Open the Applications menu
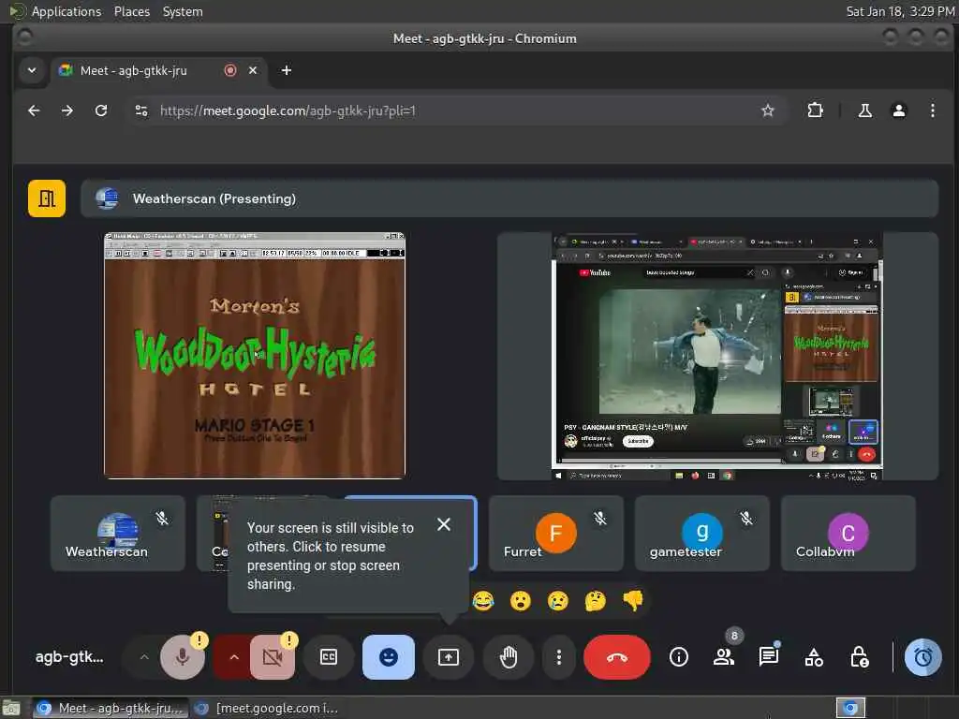 click(66, 11)
